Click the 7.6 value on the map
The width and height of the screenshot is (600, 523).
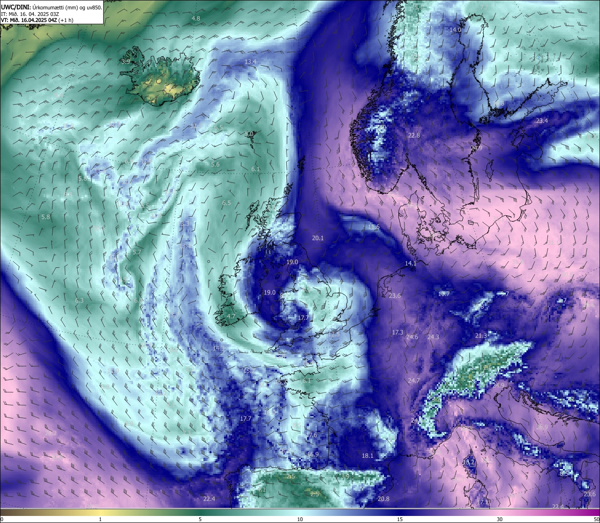[x=313, y=435]
